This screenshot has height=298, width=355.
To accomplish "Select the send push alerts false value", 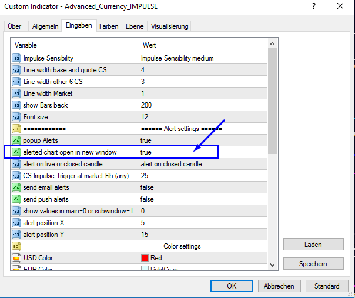I will [x=147, y=199].
